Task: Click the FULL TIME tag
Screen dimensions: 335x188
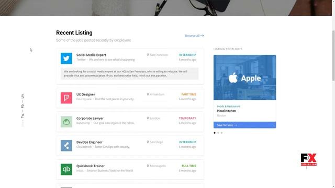Action: pyautogui.click(x=189, y=166)
